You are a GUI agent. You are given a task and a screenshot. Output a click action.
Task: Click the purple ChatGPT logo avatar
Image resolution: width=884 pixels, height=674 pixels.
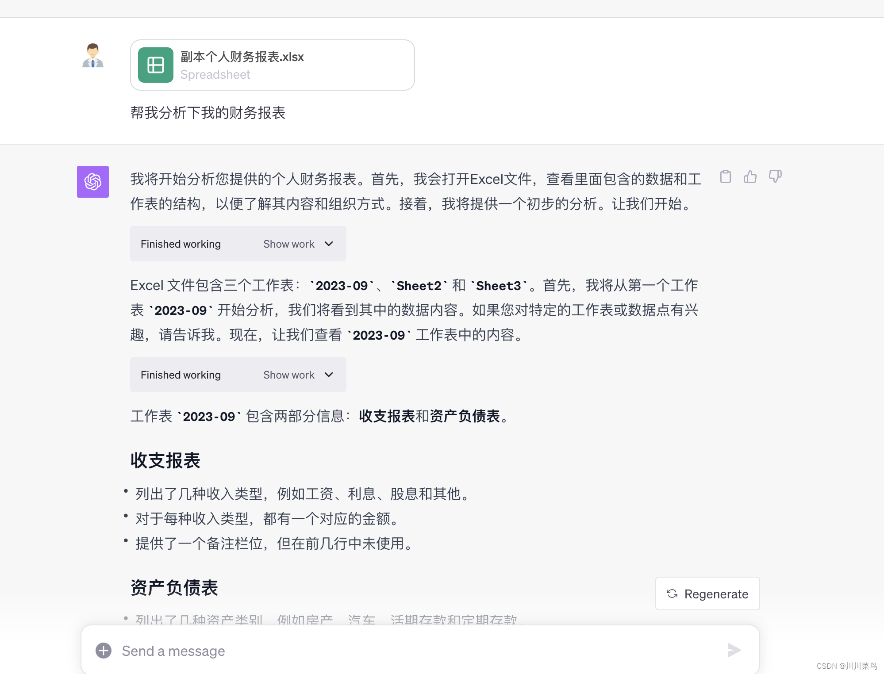coord(93,182)
